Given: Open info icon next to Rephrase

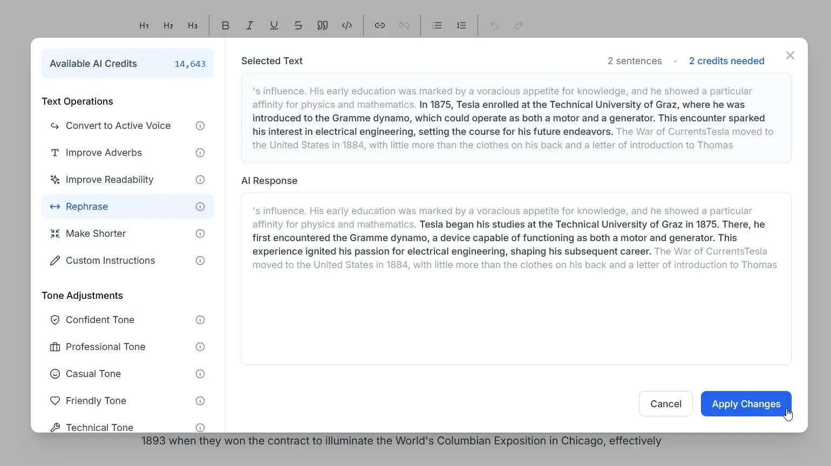Looking at the screenshot, I should pyautogui.click(x=200, y=207).
